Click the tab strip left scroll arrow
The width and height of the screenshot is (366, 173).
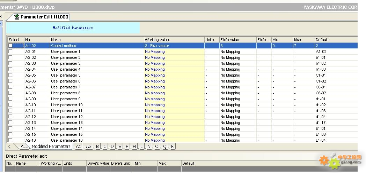coord(9,147)
